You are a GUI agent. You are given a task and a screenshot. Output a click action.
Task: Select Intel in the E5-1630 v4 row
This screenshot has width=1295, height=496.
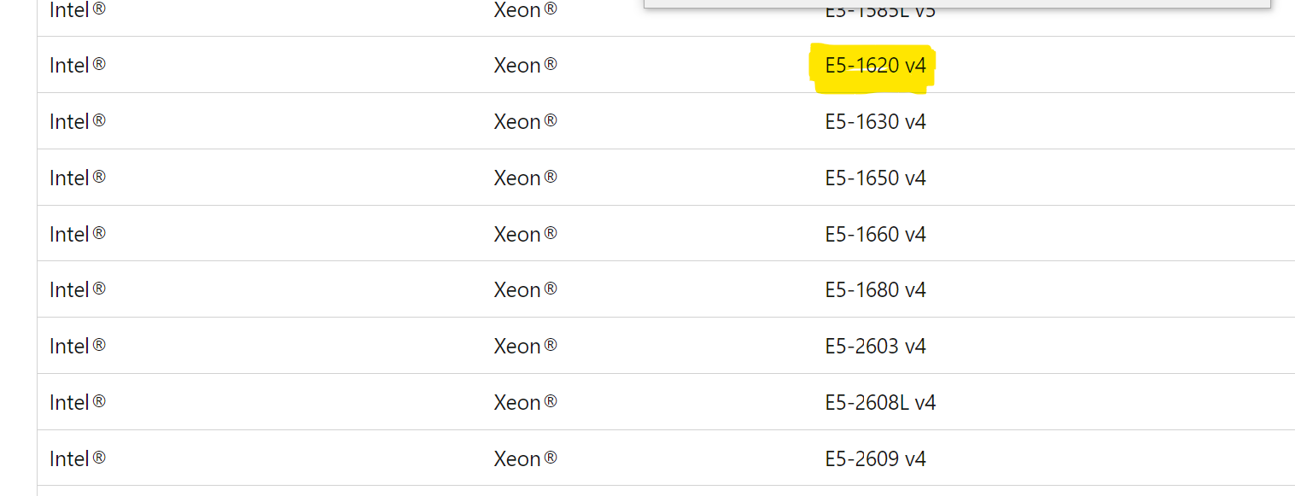(x=70, y=122)
